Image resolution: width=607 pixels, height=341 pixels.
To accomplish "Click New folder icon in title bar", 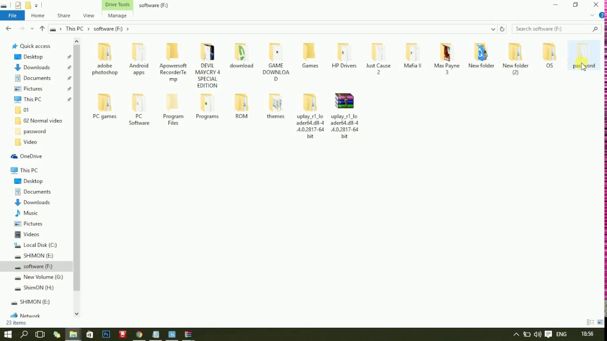I will pos(28,5).
